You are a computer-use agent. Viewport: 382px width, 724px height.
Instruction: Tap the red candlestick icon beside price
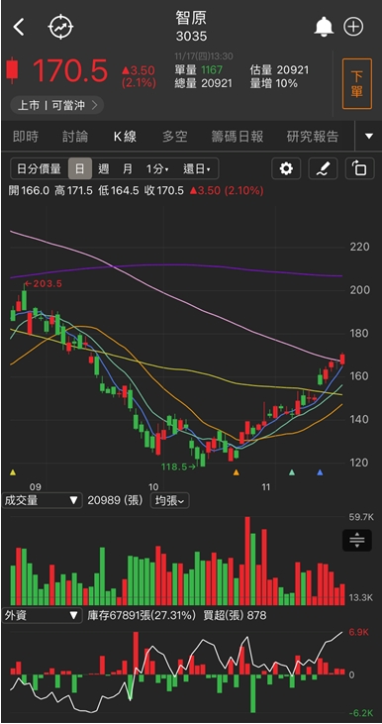pyautogui.click(x=13, y=70)
